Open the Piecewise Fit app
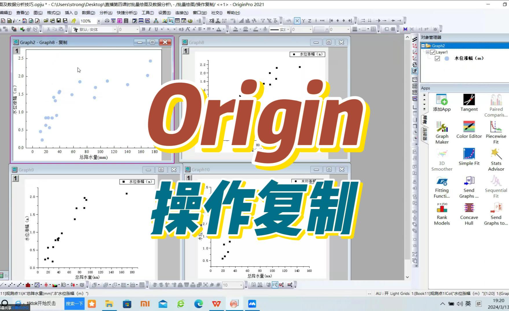This screenshot has height=311, width=509. (496, 133)
